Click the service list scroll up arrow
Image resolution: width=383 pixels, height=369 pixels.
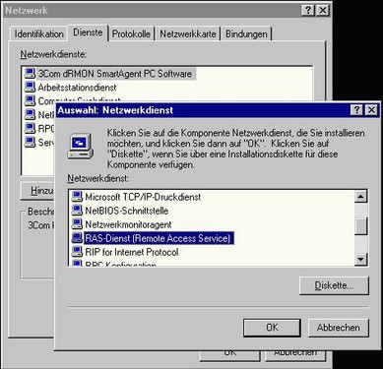(x=361, y=197)
